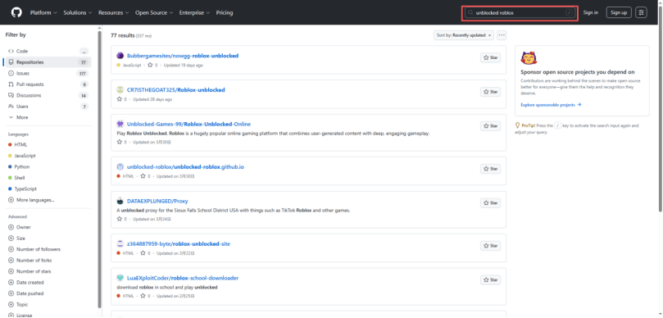Add Date created filter
The height and width of the screenshot is (318, 663).
(25, 283)
